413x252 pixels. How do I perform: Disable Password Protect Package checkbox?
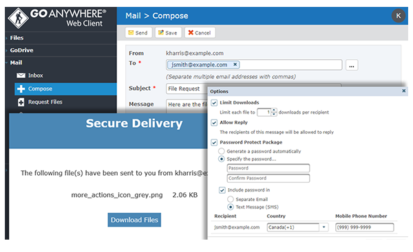pos(214,143)
